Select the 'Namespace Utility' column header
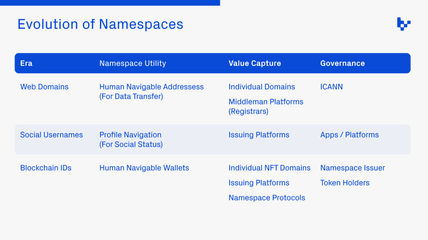The width and height of the screenshot is (428, 240). click(132, 63)
